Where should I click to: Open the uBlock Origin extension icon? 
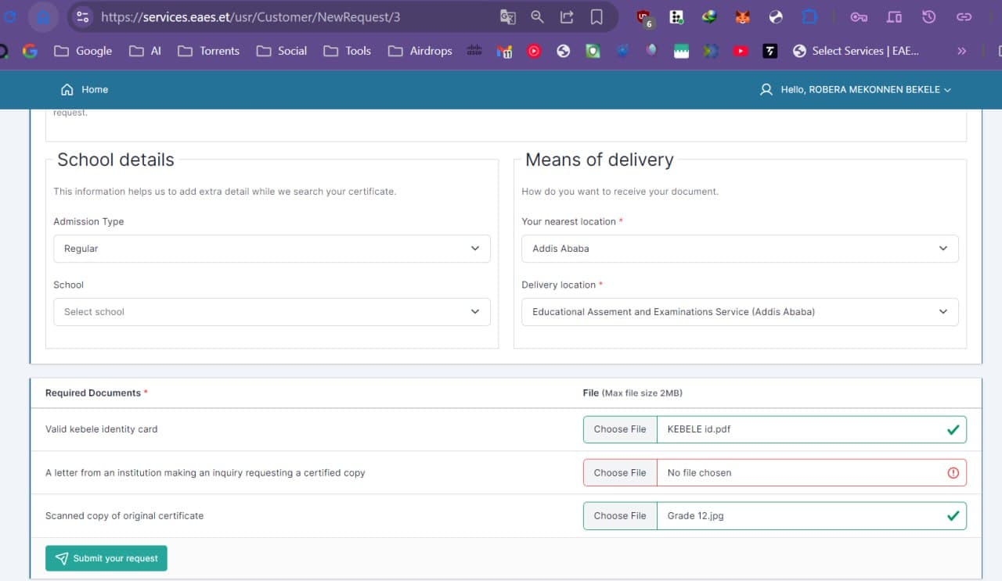(x=643, y=17)
